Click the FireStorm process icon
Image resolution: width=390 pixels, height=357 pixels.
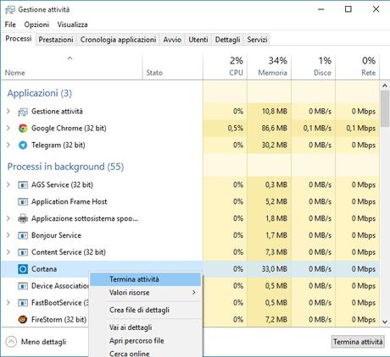tap(23, 320)
